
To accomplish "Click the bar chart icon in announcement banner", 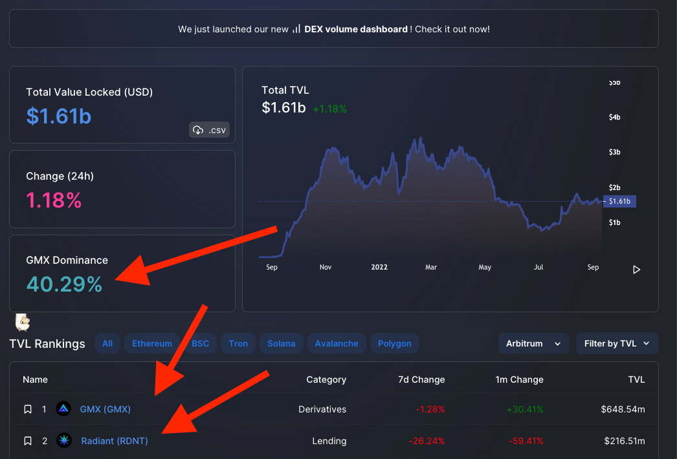I will click(x=296, y=29).
